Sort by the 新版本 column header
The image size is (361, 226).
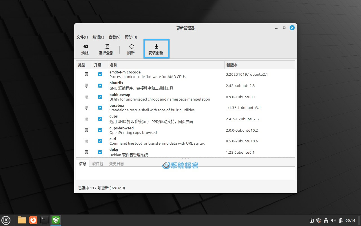click(x=260, y=65)
